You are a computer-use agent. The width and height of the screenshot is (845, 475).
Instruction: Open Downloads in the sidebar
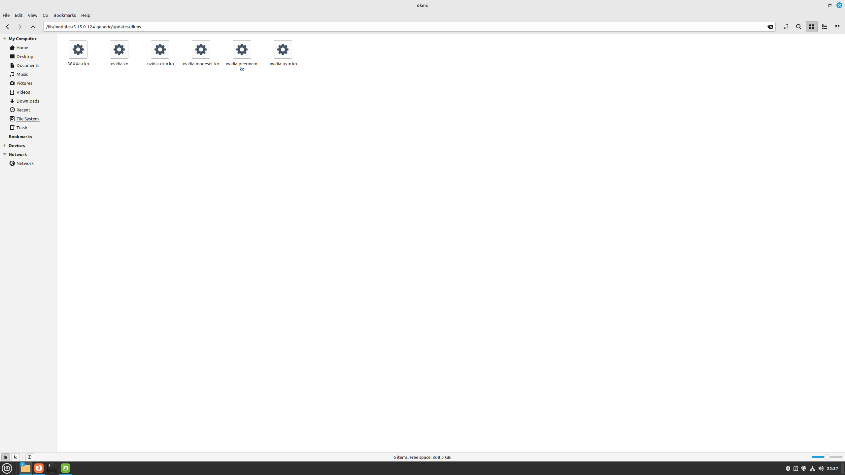(28, 101)
